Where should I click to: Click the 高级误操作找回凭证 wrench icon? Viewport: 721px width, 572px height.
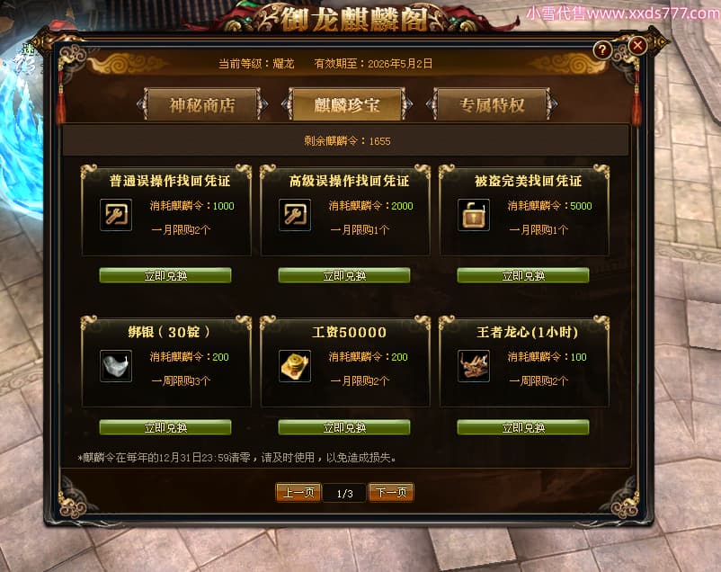[295, 215]
